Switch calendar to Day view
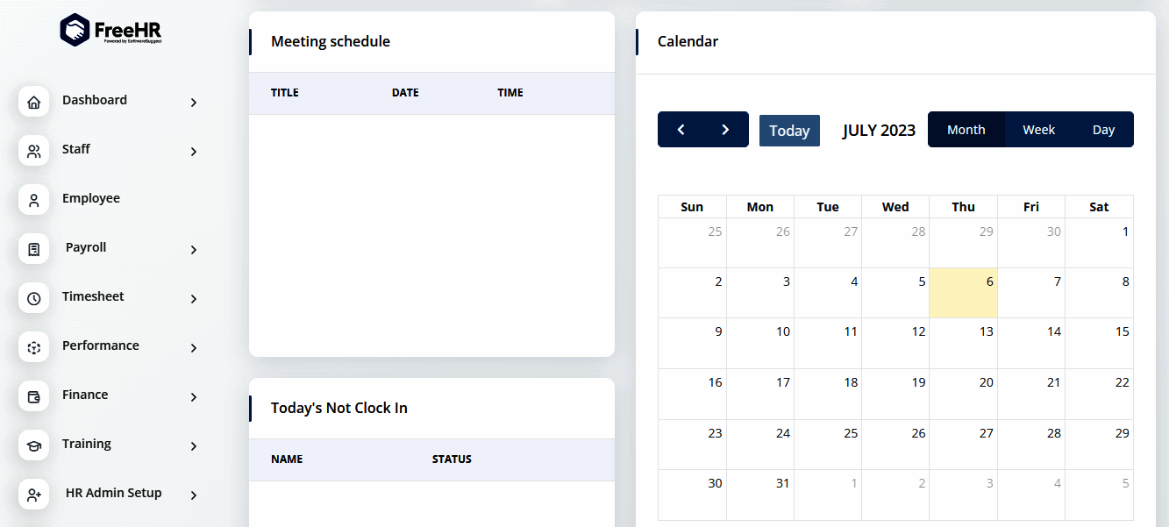The height and width of the screenshot is (527, 1169). pos(1103,130)
